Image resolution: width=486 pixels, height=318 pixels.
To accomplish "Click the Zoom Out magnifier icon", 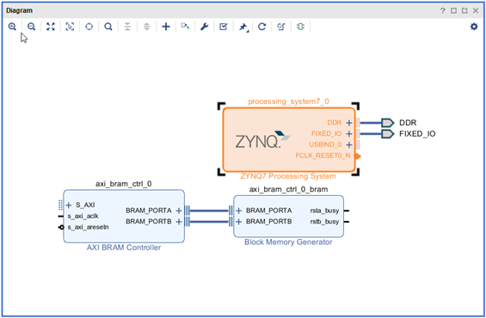I will click(x=31, y=27).
